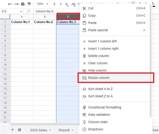Image resolution: width=159 pixels, height=134 pixels.
Task: Click the decrease decimal places icon
Action: click(x=67, y=4)
